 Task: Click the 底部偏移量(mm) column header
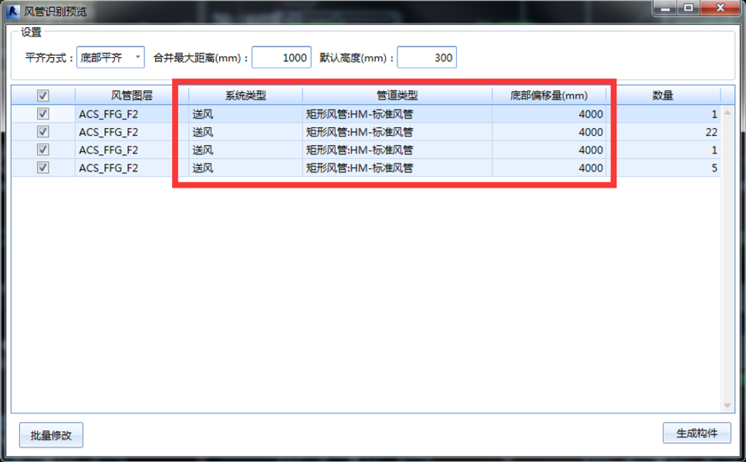(549, 96)
